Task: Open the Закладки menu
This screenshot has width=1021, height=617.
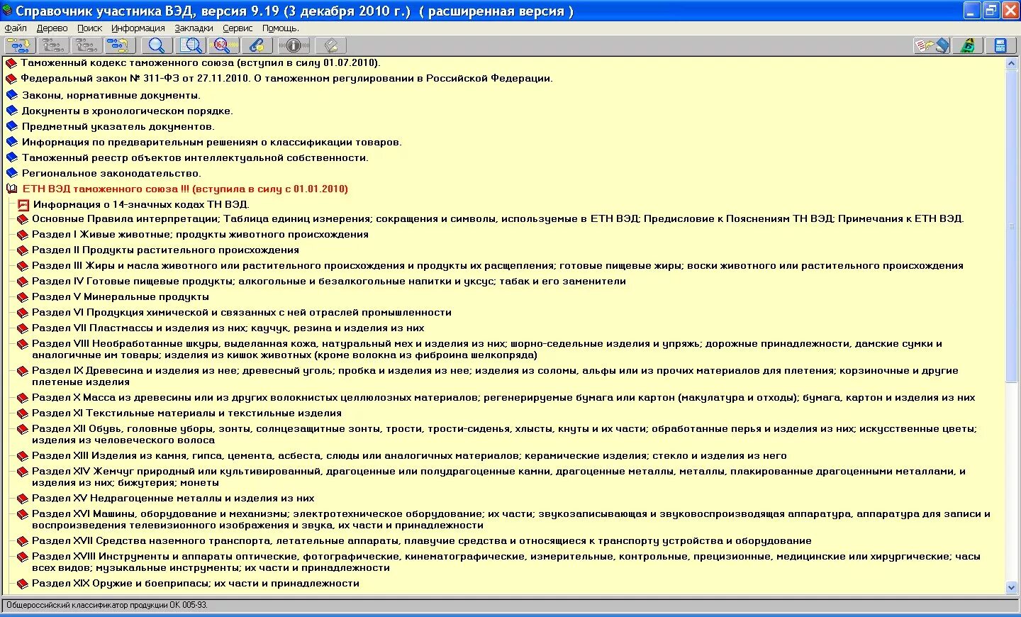Action: (194, 28)
